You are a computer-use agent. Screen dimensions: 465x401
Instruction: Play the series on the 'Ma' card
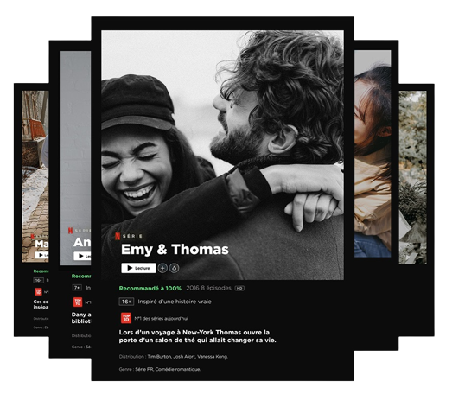pos(41,255)
